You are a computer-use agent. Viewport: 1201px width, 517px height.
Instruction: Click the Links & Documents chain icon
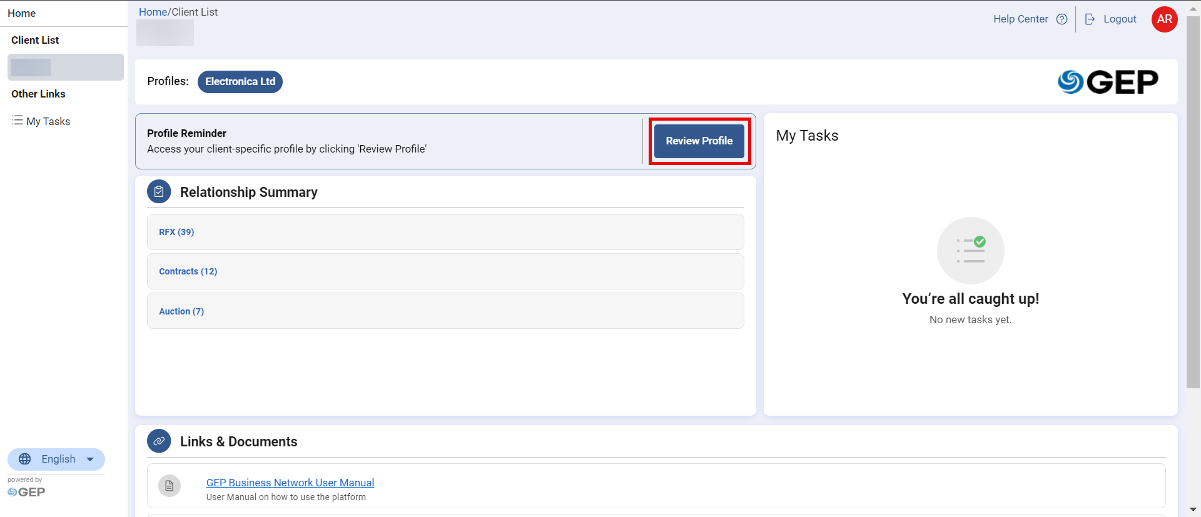(x=159, y=441)
